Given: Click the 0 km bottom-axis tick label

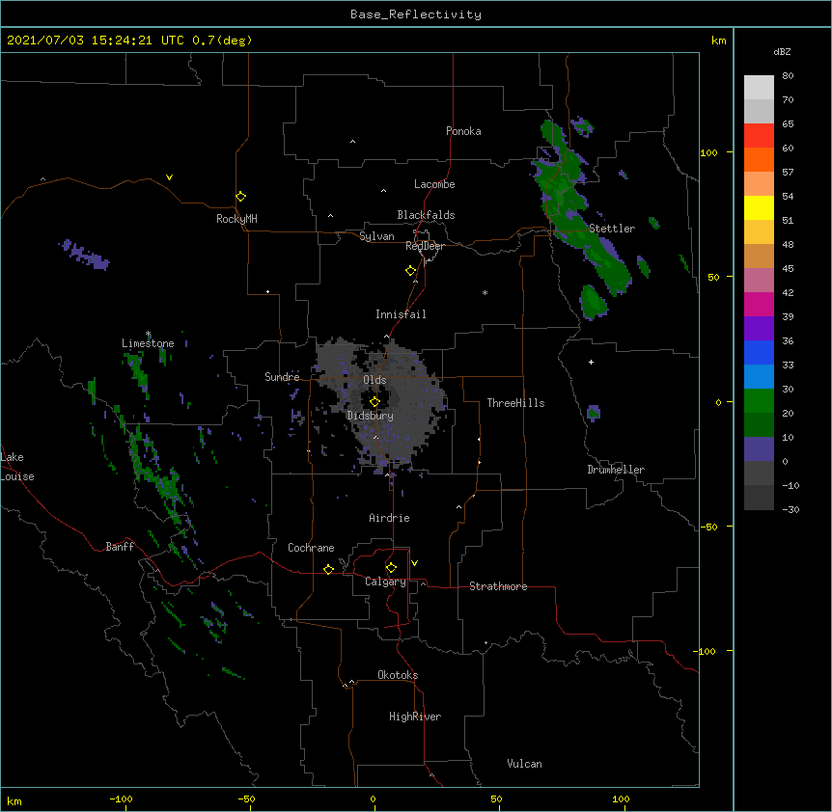Looking at the screenshot, I should (373, 798).
